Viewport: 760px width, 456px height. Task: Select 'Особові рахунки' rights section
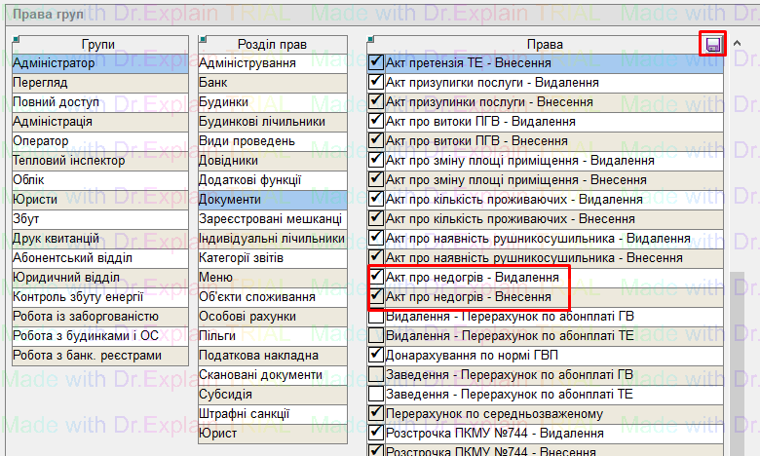(272, 317)
